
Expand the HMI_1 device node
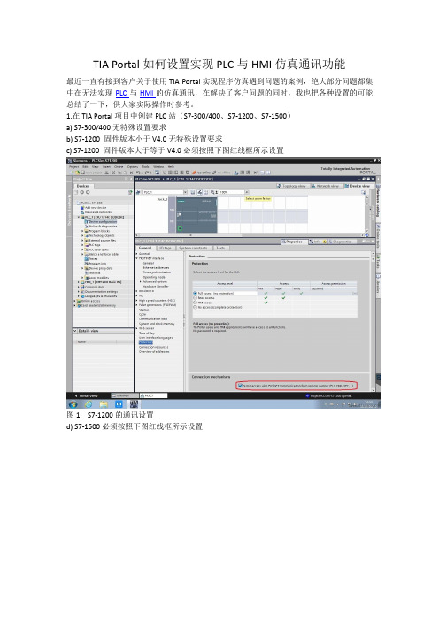point(79,282)
